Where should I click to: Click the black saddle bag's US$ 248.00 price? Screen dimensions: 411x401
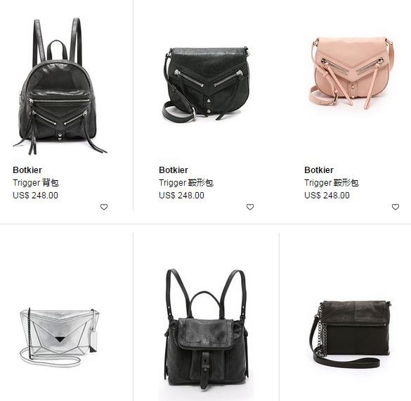pyautogui.click(x=181, y=196)
